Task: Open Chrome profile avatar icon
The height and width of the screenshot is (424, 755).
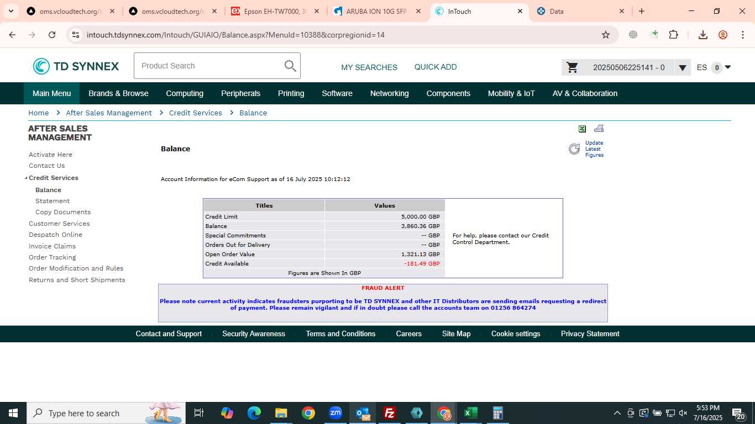Action: pyautogui.click(x=723, y=35)
